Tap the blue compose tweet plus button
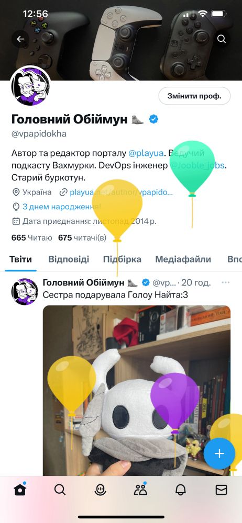242x523 pixels. click(x=219, y=453)
